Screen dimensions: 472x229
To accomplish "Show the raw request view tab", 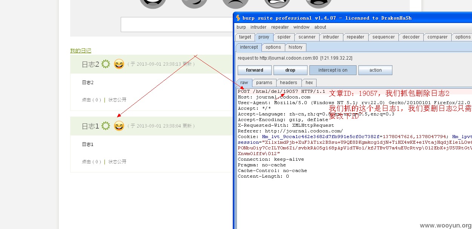I will pos(244,83).
